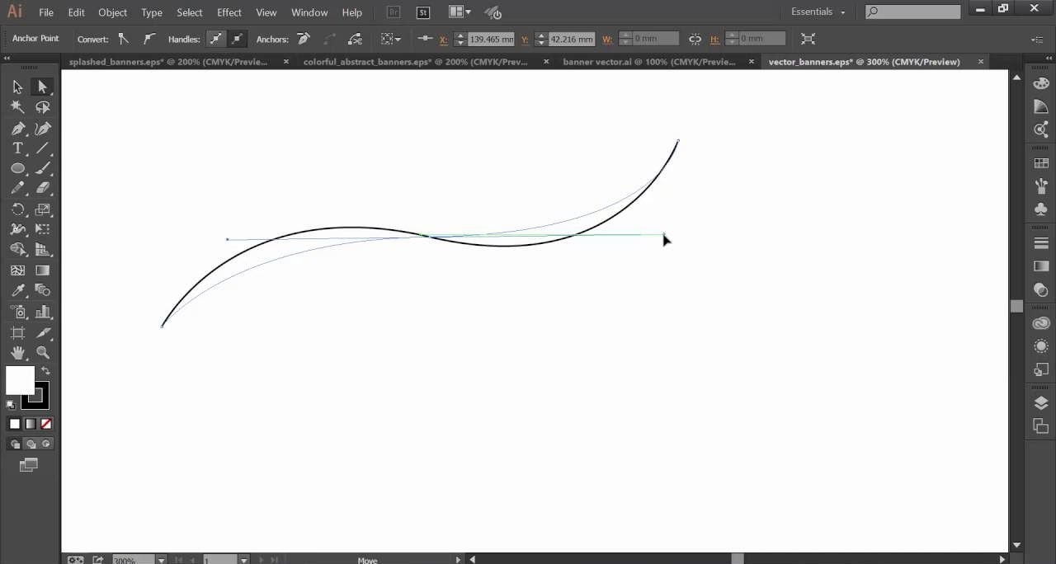Select the Paintbrush tool
The width and height of the screenshot is (1056, 564).
[x=43, y=168]
